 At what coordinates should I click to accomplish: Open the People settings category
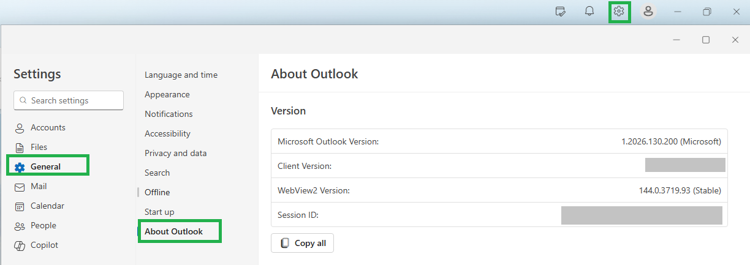tap(44, 225)
